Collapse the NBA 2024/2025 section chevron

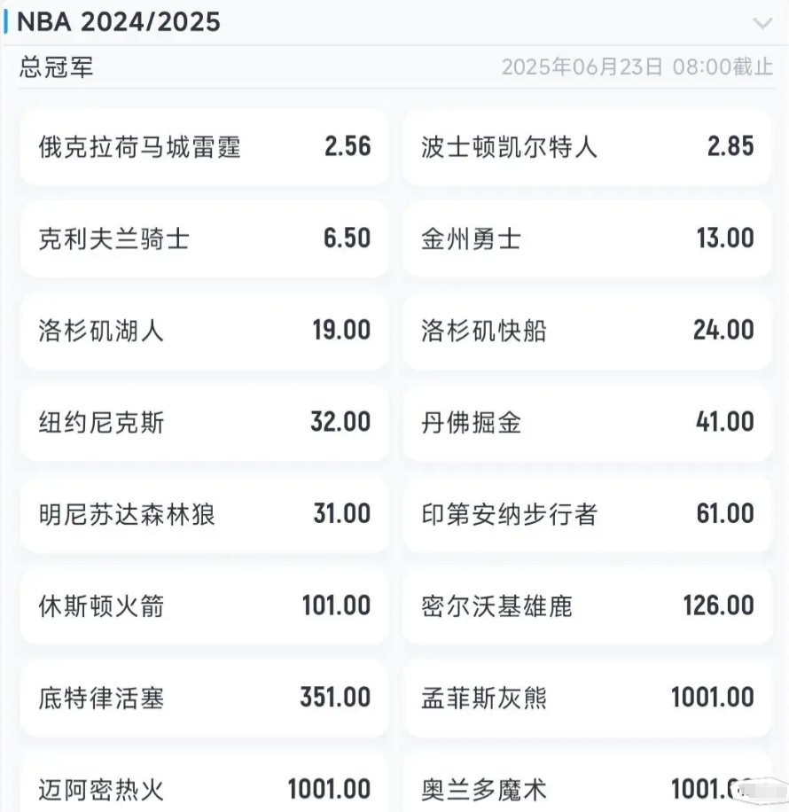click(762, 23)
